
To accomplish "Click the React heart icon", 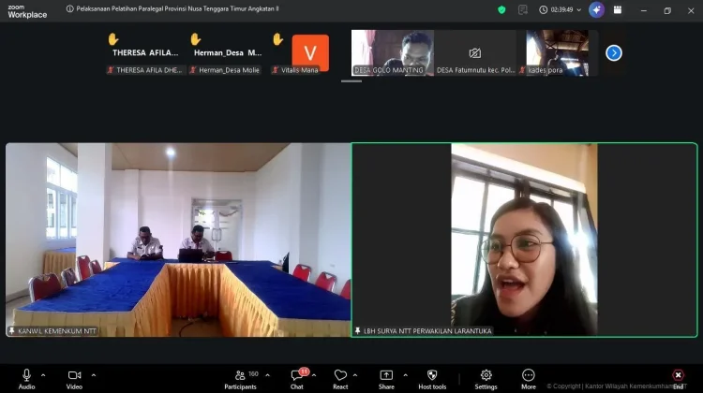I will coord(340,376).
